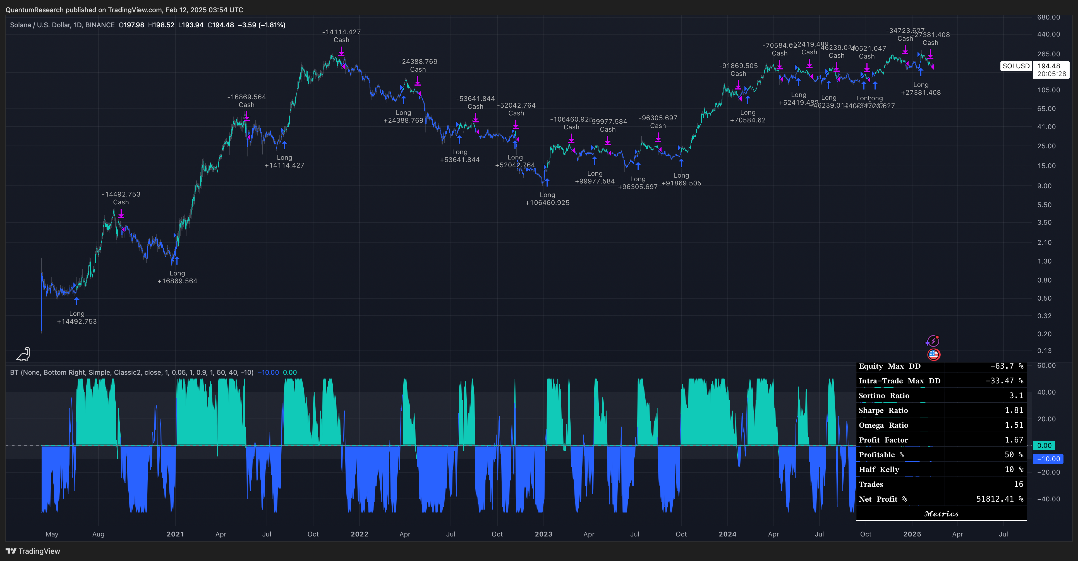Click magenta Cash arrow below -96305.697
The height and width of the screenshot is (561, 1078).
tap(658, 137)
